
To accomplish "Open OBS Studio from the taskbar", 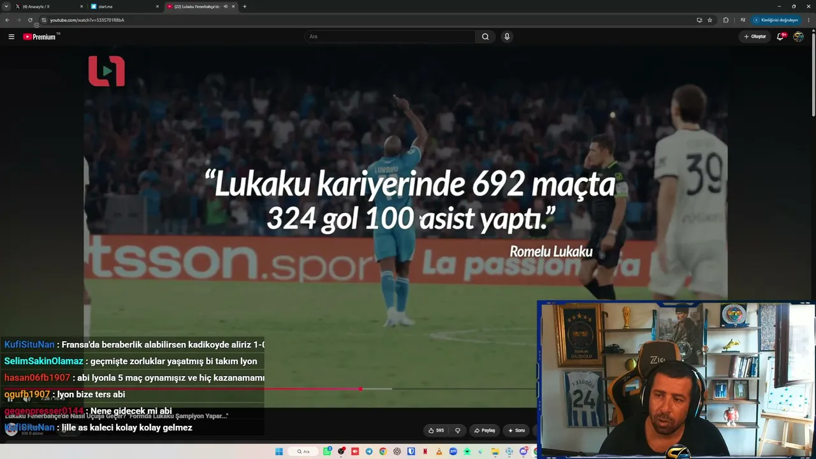I will pyautogui.click(x=342, y=451).
